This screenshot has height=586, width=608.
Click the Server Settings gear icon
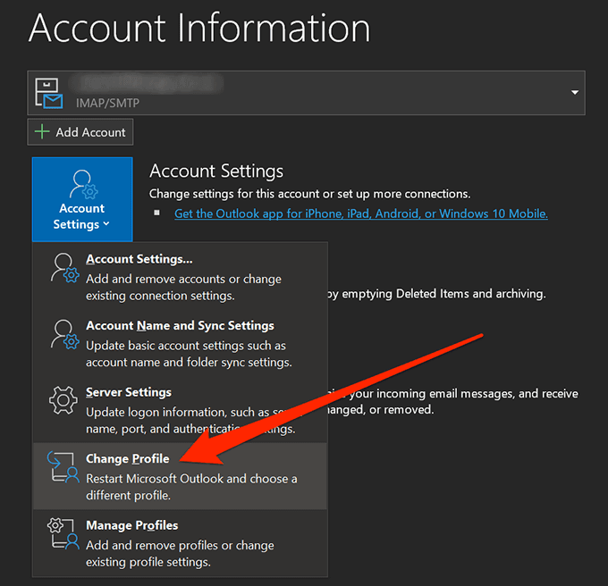point(61,402)
